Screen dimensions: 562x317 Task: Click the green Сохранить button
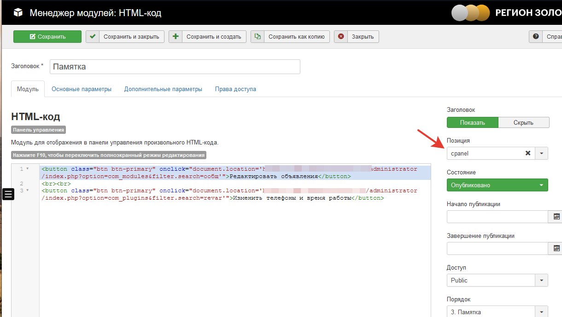click(47, 37)
